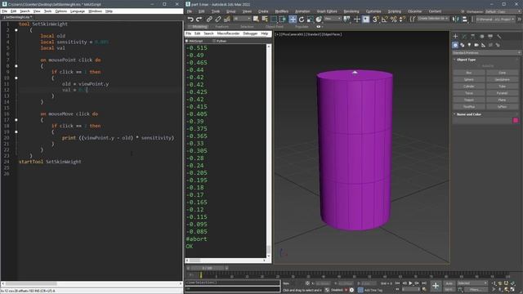Toggle Set Key mode button

[x=449, y=289]
